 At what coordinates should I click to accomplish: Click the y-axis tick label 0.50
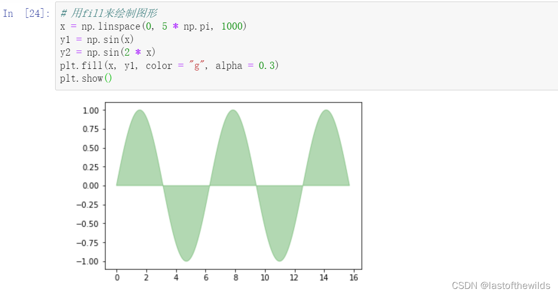(91, 148)
